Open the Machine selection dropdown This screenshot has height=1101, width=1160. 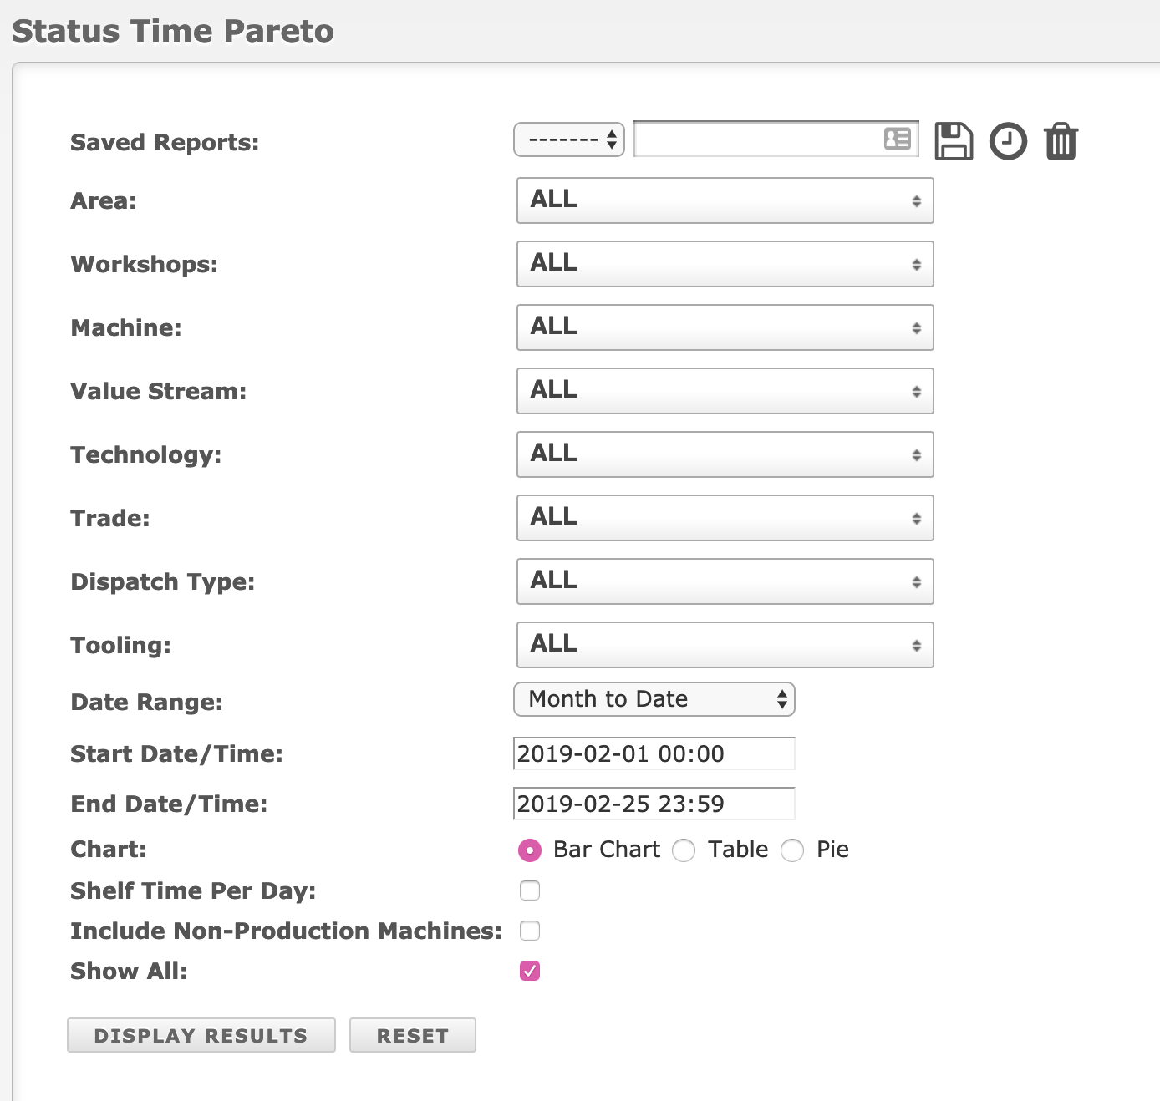tap(725, 327)
